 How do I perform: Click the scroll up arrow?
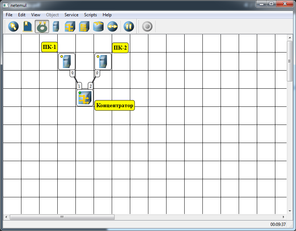click(x=289, y=38)
